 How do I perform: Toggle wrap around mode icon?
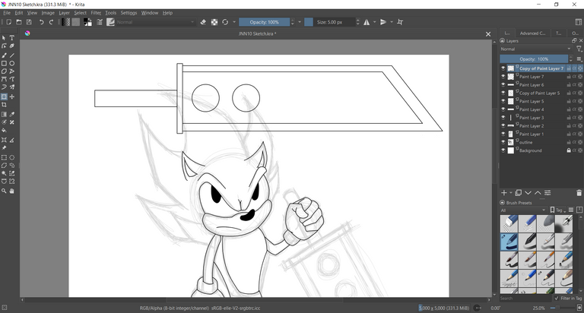(400, 22)
